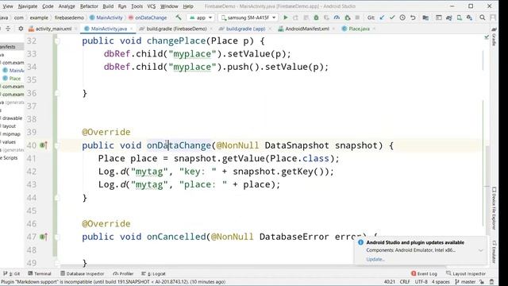The width and height of the screenshot is (508, 286).
Task: Click inspection checkmark at editor top right
Action: [x=487, y=37]
